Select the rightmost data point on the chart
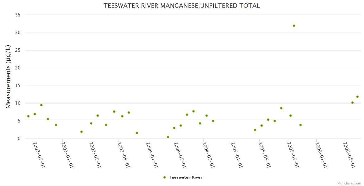The width and height of the screenshot is (364, 186). pos(357,97)
